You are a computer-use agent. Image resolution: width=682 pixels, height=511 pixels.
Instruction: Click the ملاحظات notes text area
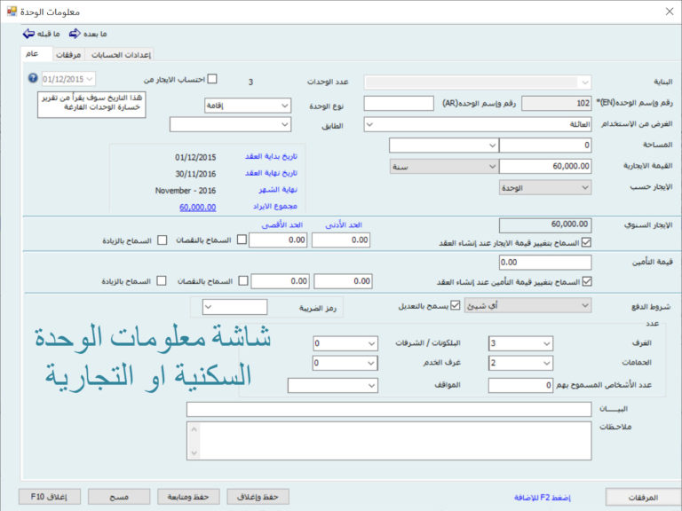click(x=389, y=441)
